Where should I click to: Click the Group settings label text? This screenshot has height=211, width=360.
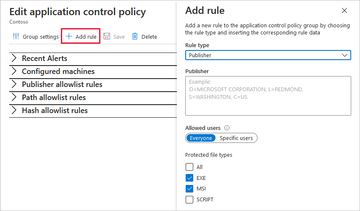(x=41, y=37)
